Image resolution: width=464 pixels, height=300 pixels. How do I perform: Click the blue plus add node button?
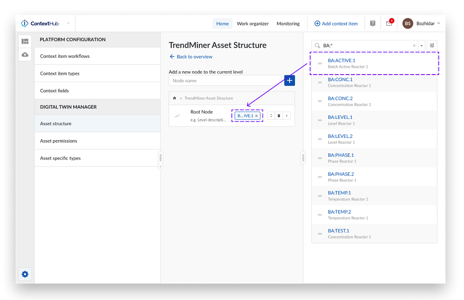[x=290, y=80]
